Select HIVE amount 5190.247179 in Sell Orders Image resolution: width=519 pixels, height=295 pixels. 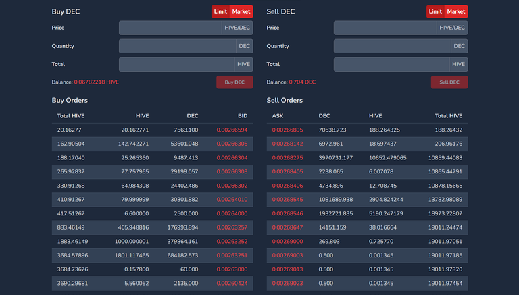click(386, 213)
